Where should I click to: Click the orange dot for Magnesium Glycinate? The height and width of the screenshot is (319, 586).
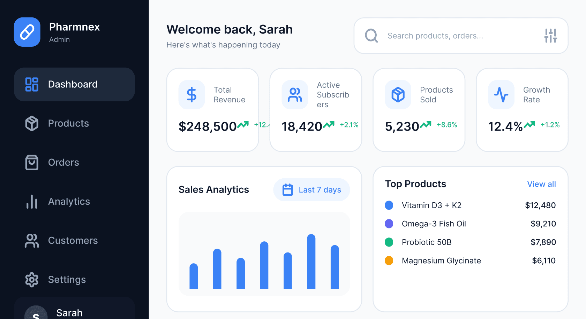(389, 261)
